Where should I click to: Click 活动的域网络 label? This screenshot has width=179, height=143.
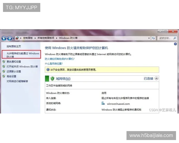(x=53, y=103)
